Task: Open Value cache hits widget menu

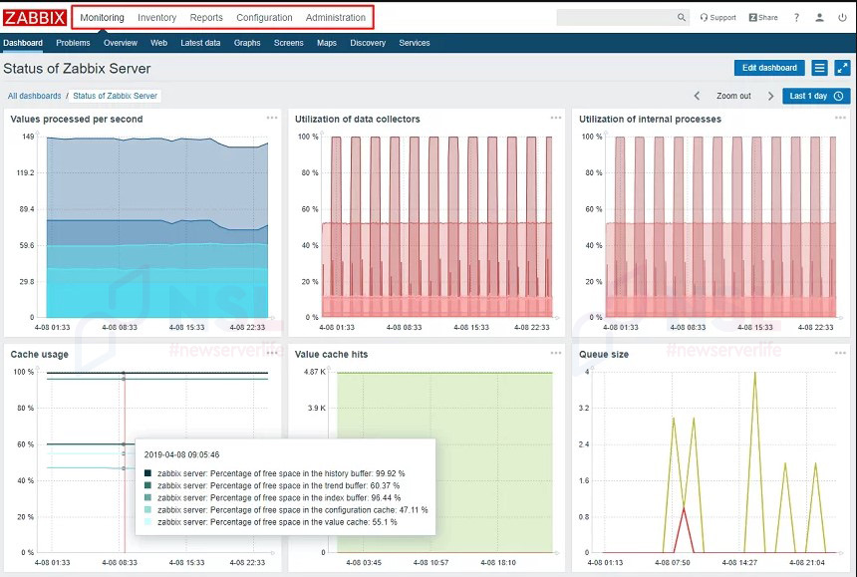Action: [x=556, y=353]
